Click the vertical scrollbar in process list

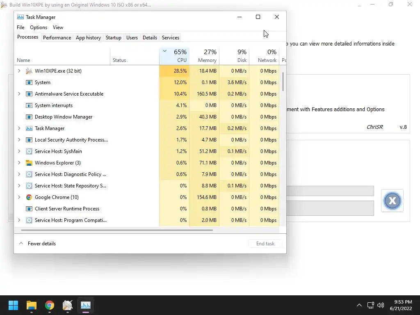283,82
